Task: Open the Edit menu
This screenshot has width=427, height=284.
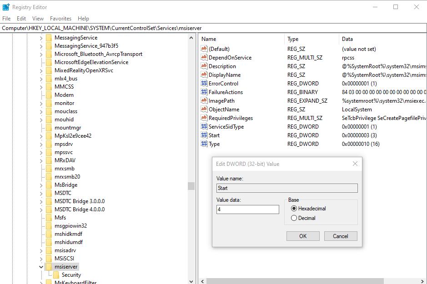Action: [x=21, y=19]
